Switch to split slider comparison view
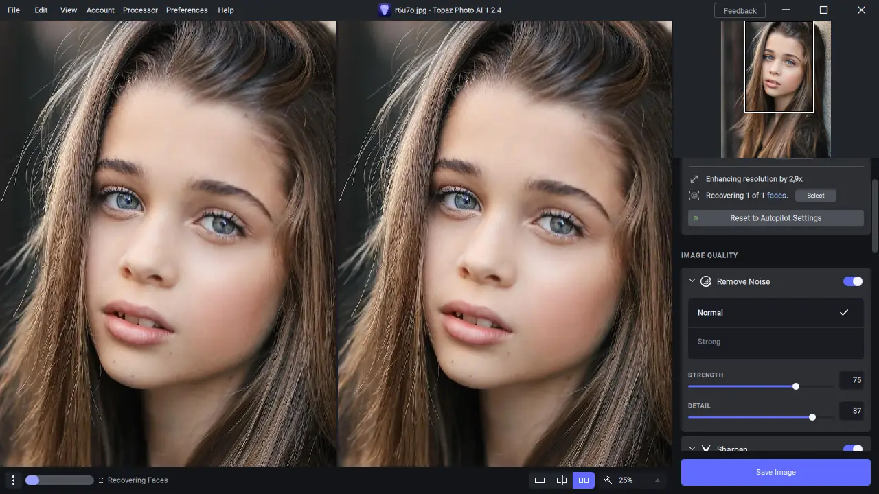The width and height of the screenshot is (879, 494). click(x=562, y=480)
